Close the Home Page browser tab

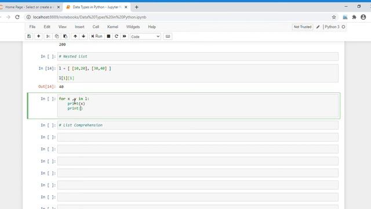pos(59,7)
